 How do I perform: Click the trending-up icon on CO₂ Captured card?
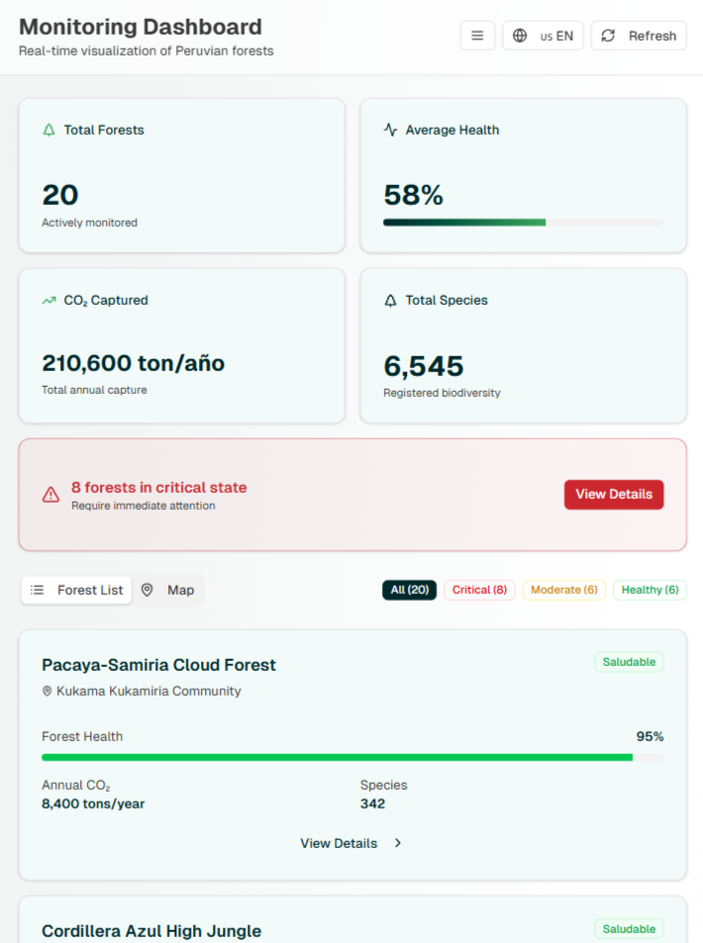coord(48,300)
